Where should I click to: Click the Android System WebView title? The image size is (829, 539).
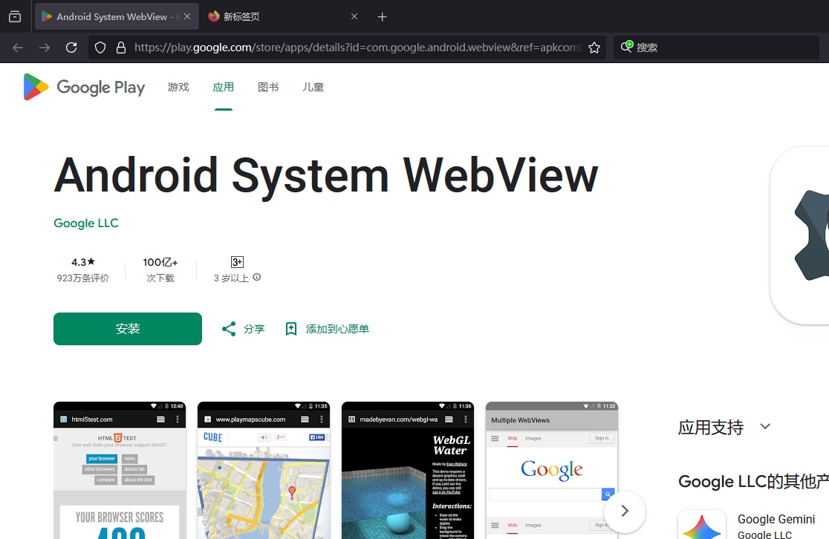tap(326, 176)
